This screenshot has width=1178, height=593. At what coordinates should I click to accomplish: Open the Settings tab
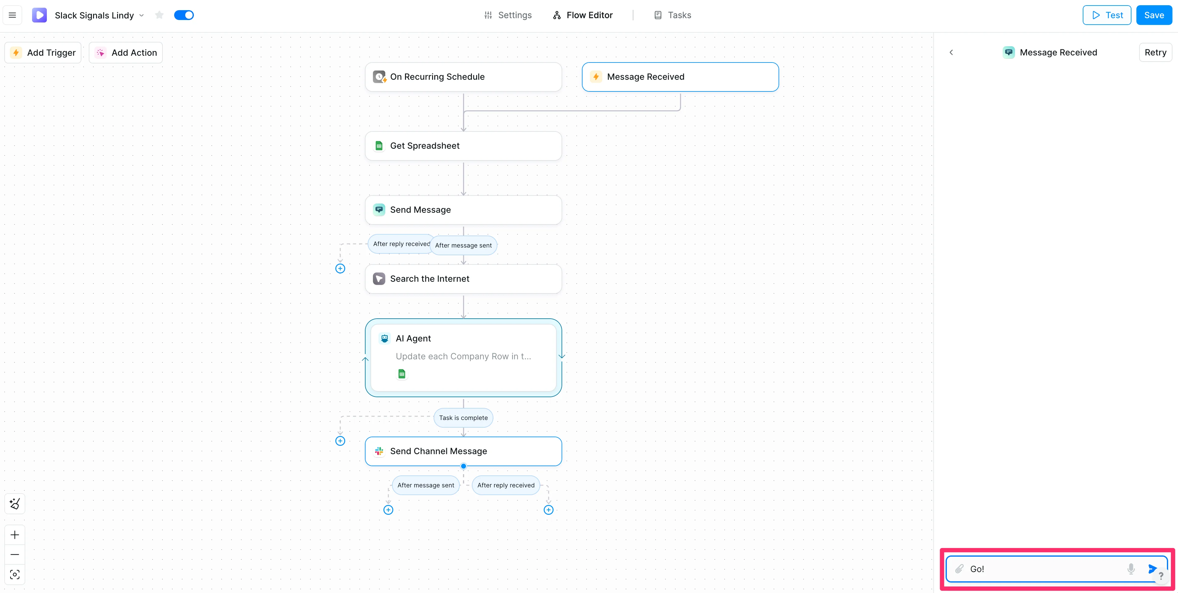508,15
